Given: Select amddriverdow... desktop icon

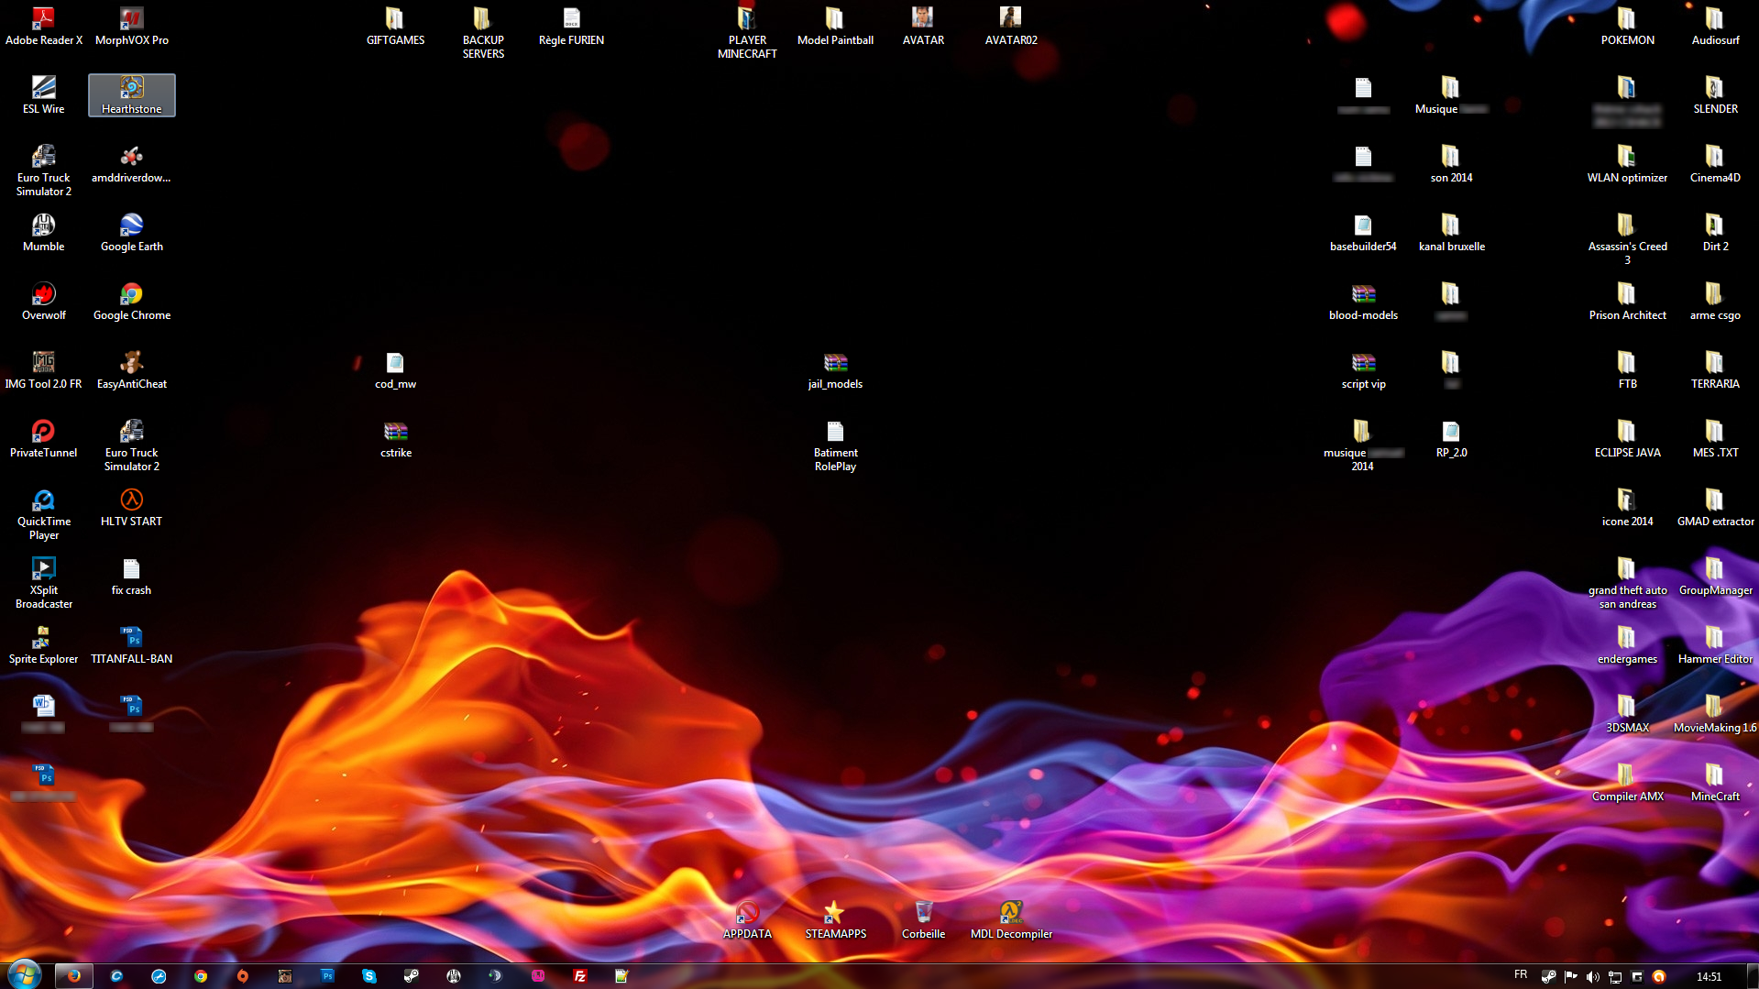Looking at the screenshot, I should click(x=131, y=163).
